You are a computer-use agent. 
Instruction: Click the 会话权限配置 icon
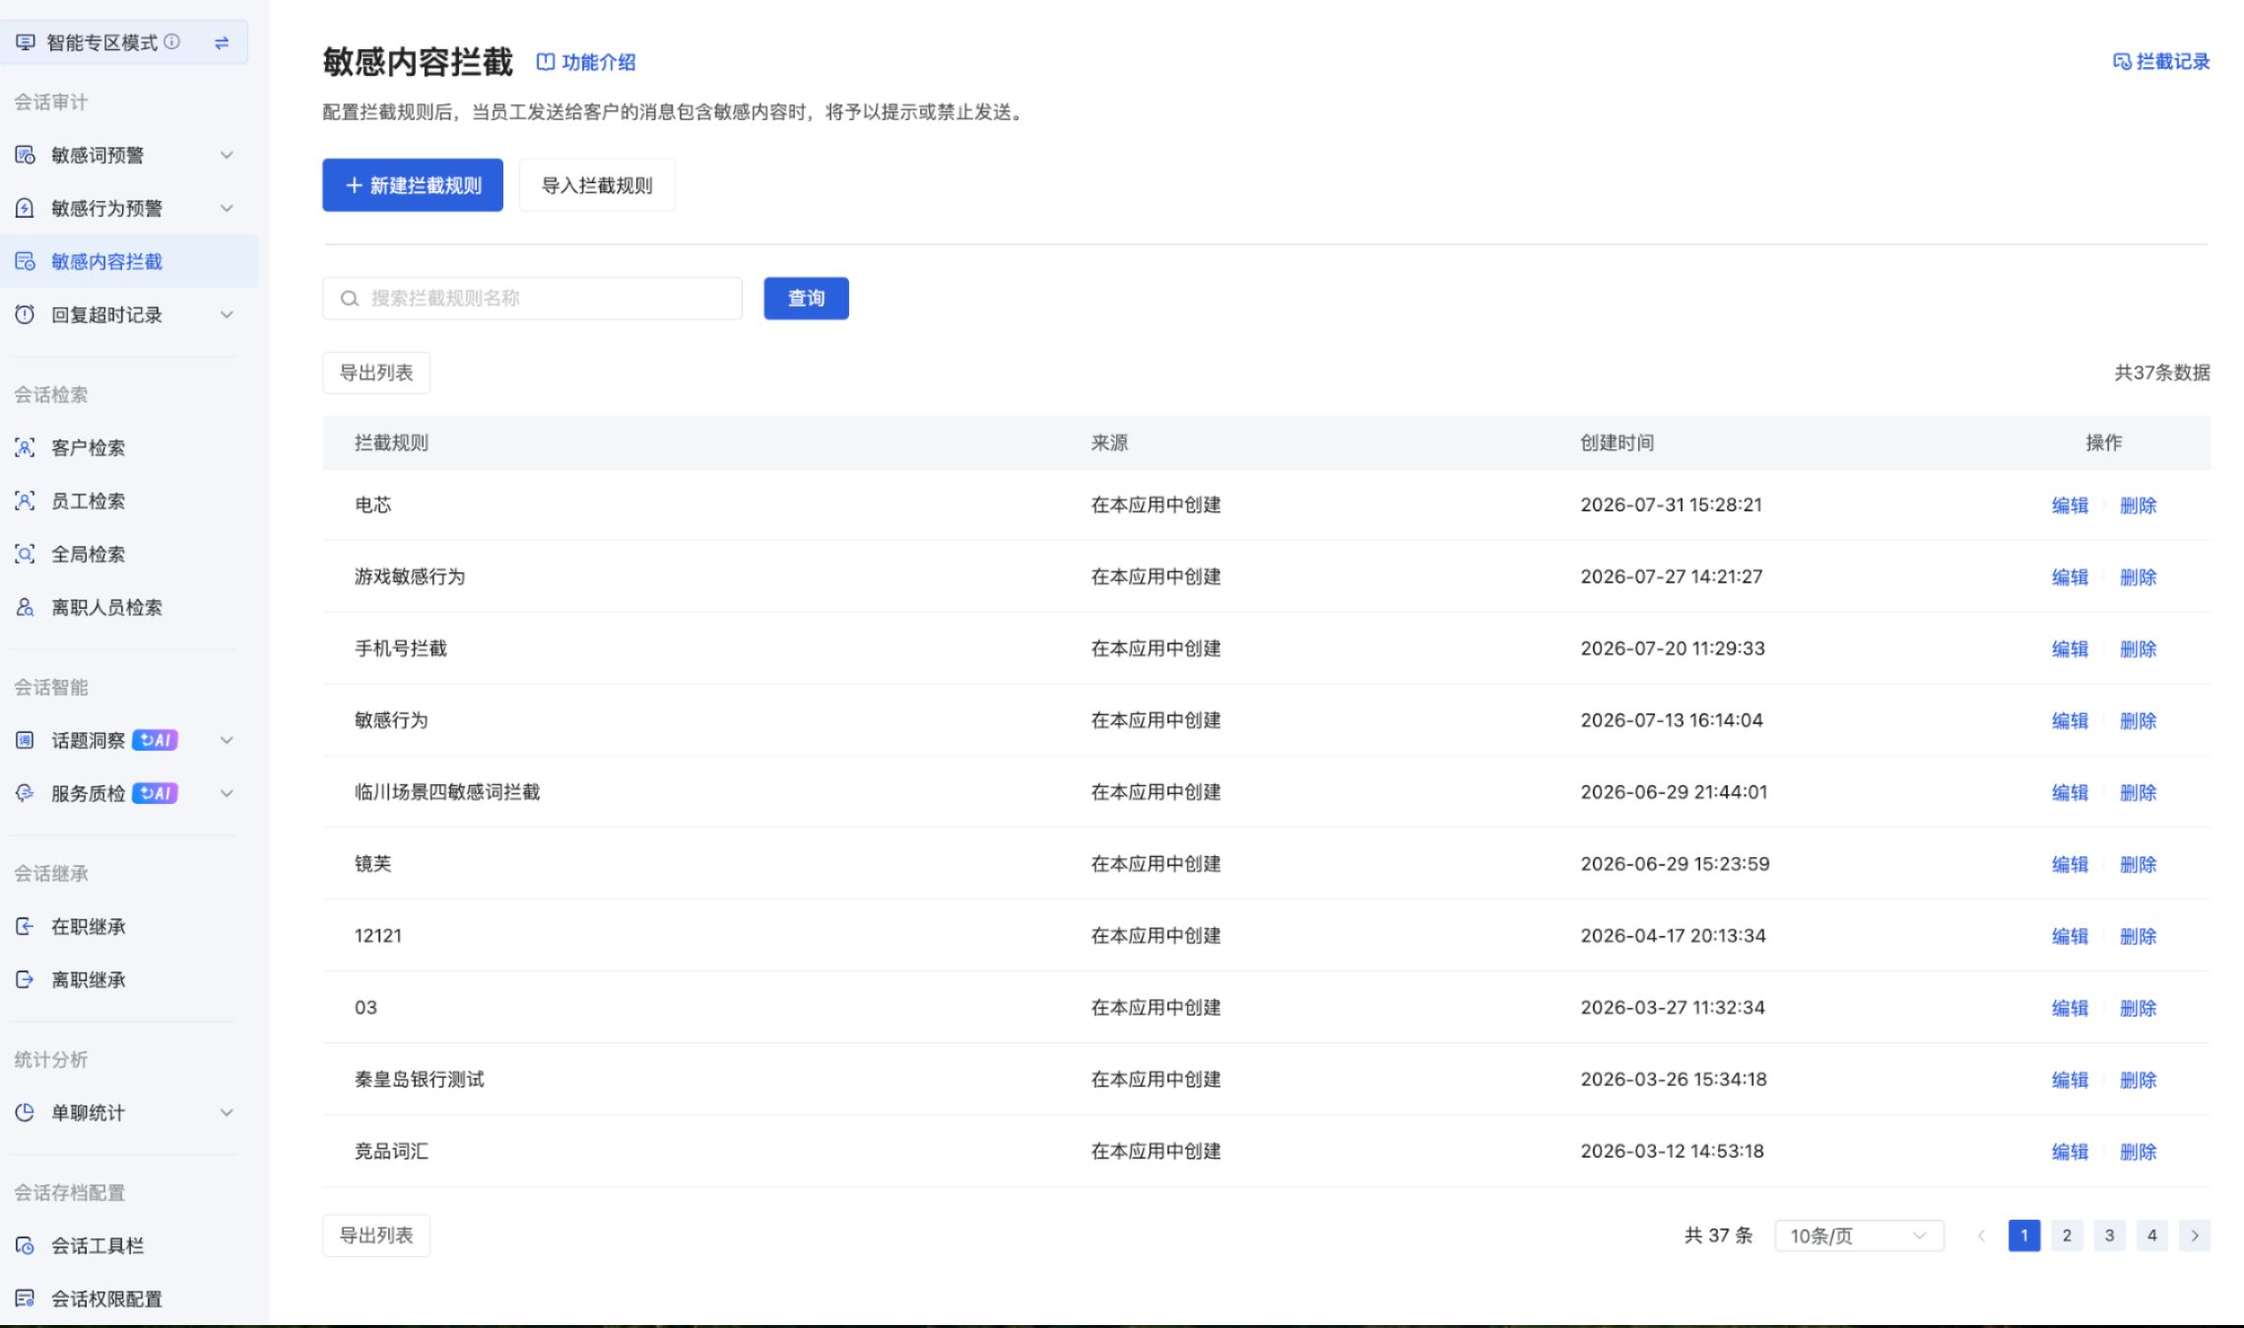[25, 1298]
